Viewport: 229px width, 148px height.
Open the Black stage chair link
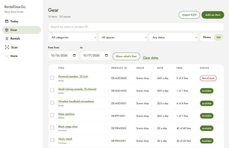[x=68, y=127]
